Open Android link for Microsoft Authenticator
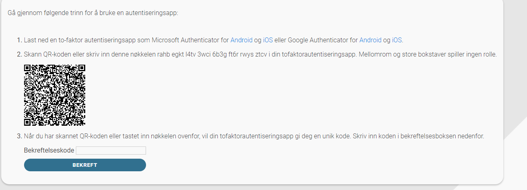Image resolution: width=527 pixels, height=190 pixels. (241, 40)
